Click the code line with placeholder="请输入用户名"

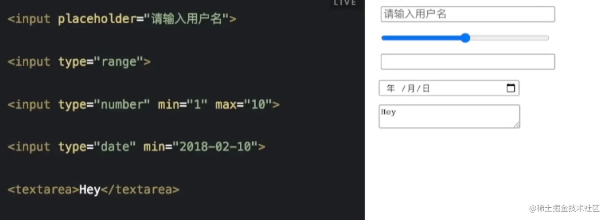[x=122, y=19]
